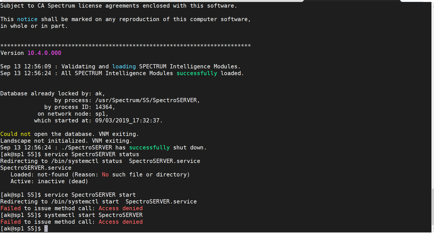Click the highlighted word "loading"

point(124,66)
